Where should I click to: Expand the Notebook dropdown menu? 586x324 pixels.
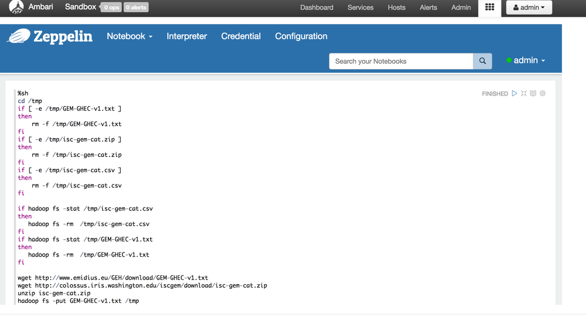click(129, 36)
